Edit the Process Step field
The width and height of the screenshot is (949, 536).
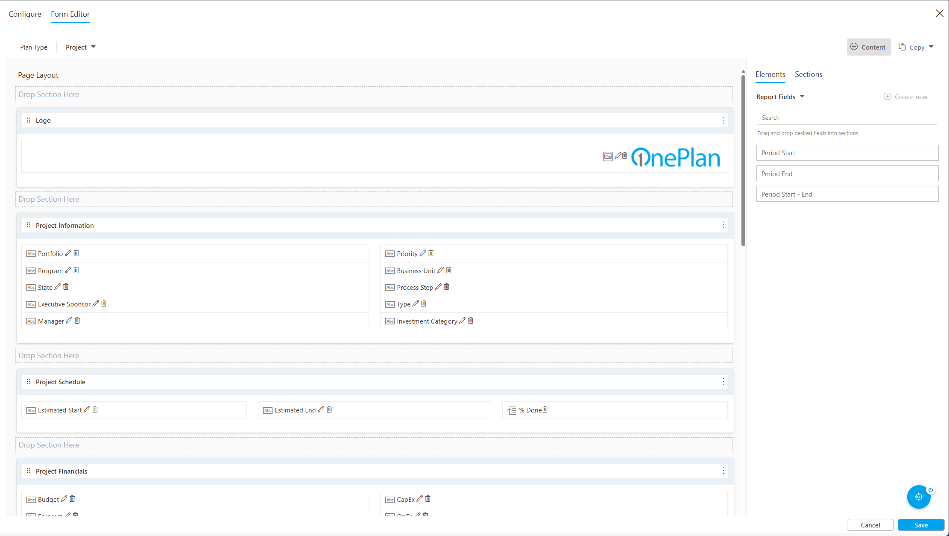coord(438,287)
